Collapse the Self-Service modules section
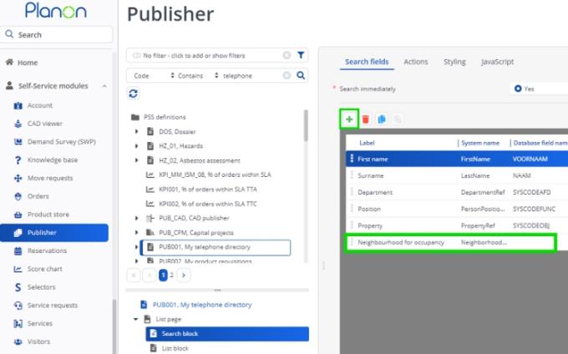 coord(106,86)
